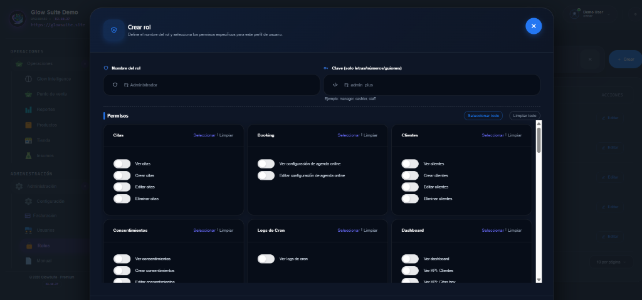
Task: Click shield icon inside Nombre del rol field
Action: [115, 85]
